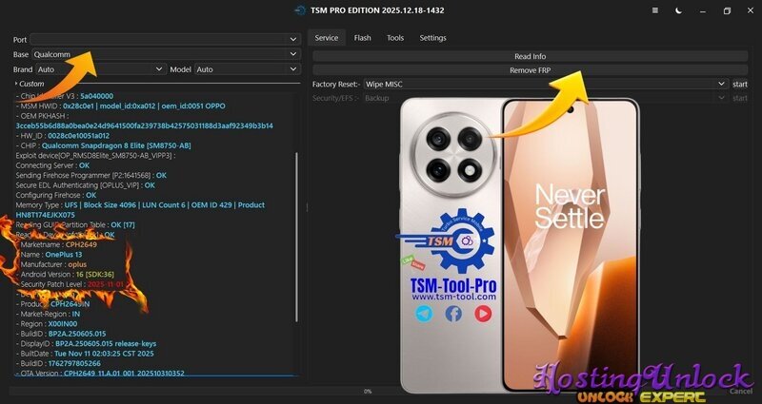The image size is (762, 404).
Task: Click the Remove FRP button
Action: 530,70
